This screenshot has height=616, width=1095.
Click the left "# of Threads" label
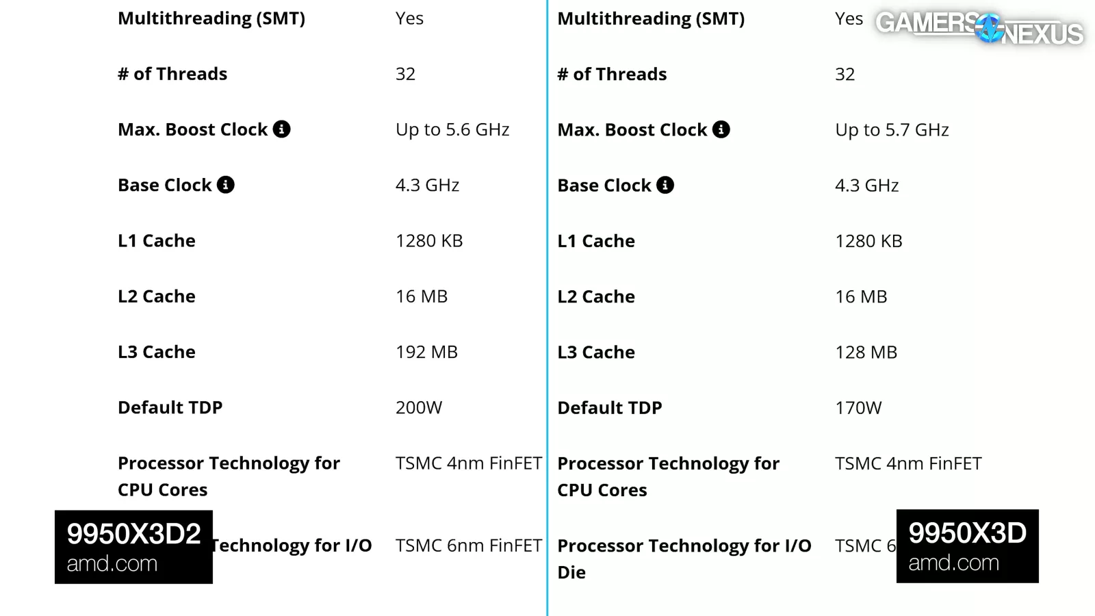pos(172,74)
